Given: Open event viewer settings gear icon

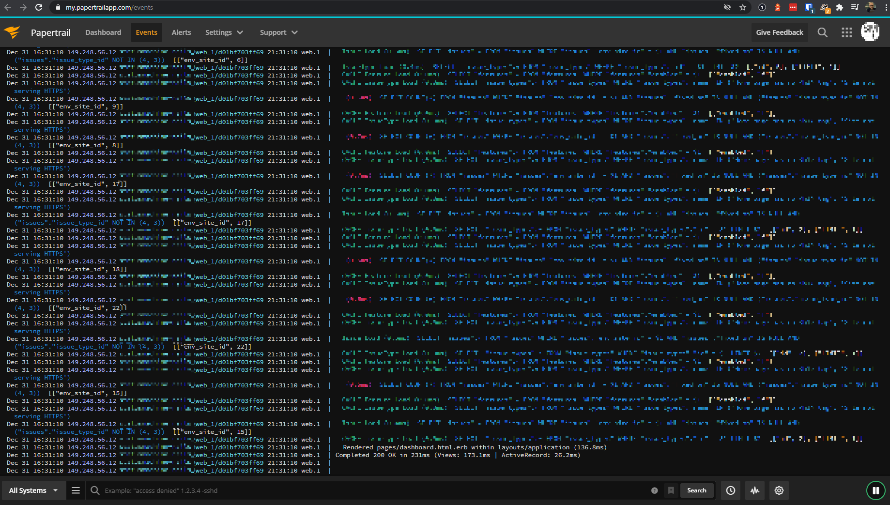Looking at the screenshot, I should pyautogui.click(x=779, y=490).
